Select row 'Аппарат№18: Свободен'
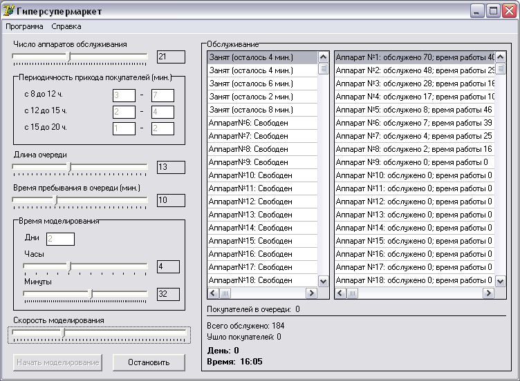 (x=263, y=280)
